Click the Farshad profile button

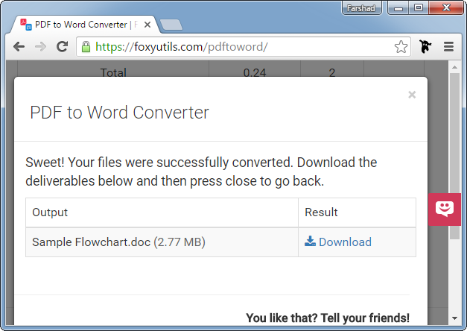(361, 8)
